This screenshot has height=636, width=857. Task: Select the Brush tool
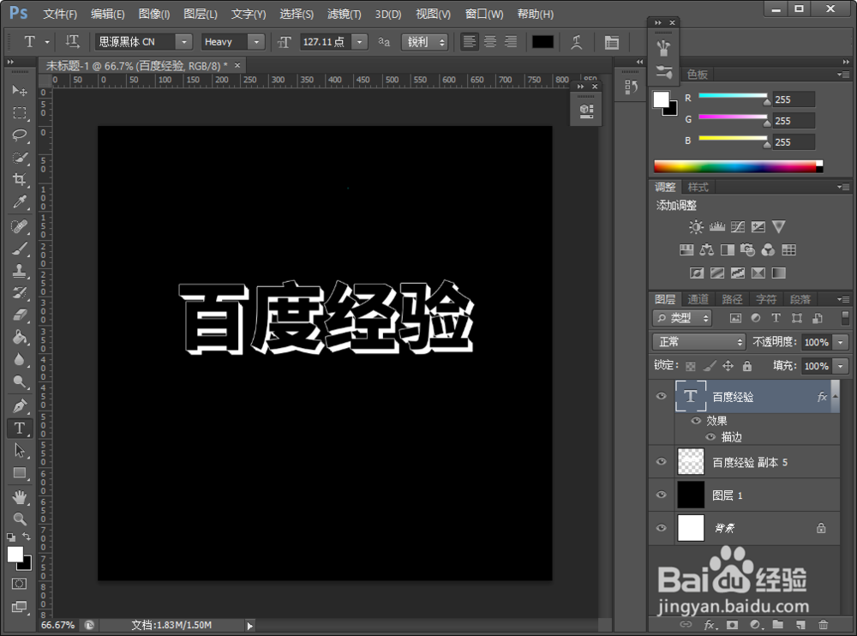(x=20, y=249)
